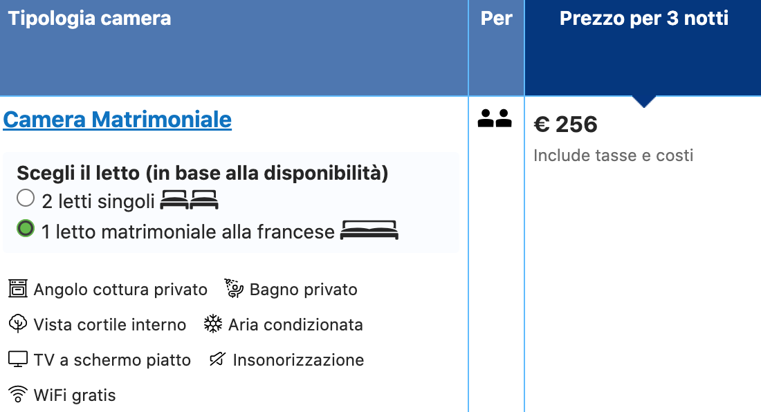Click the flat-screen TV icon
The width and height of the screenshot is (761, 412).
18,359
